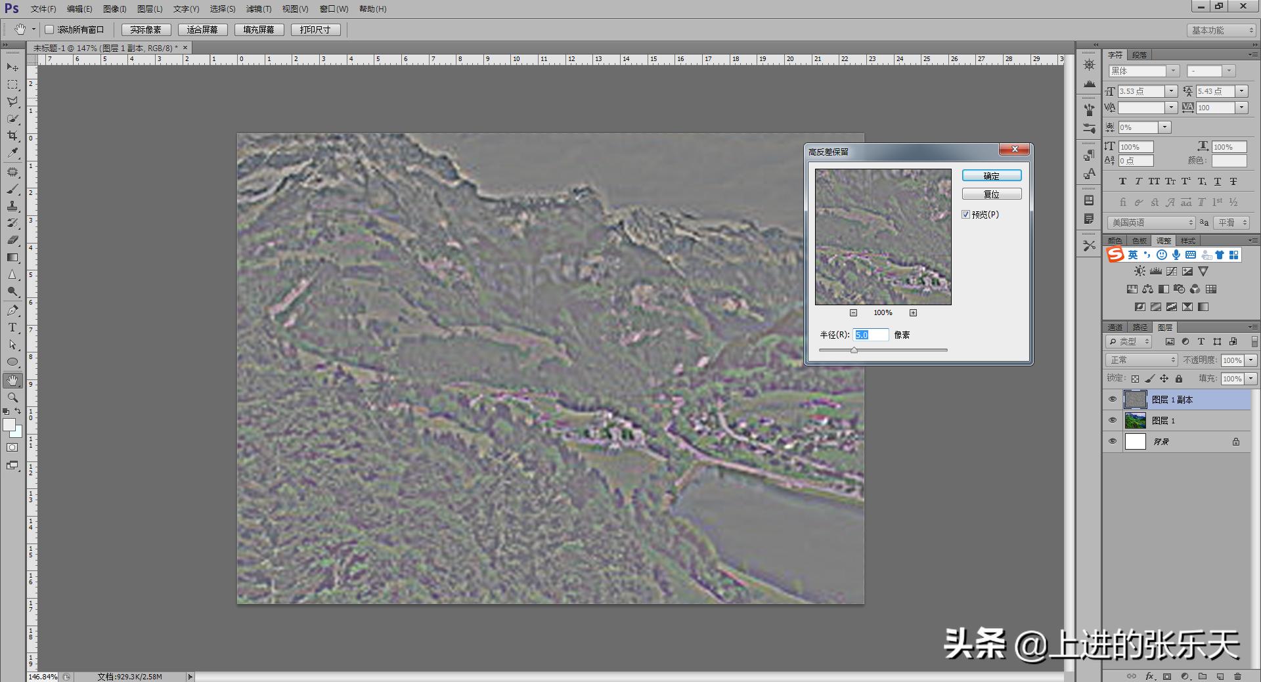Open the Curves adjustment icon
Viewport: 1261px width, 682px height.
pyautogui.click(x=1172, y=272)
